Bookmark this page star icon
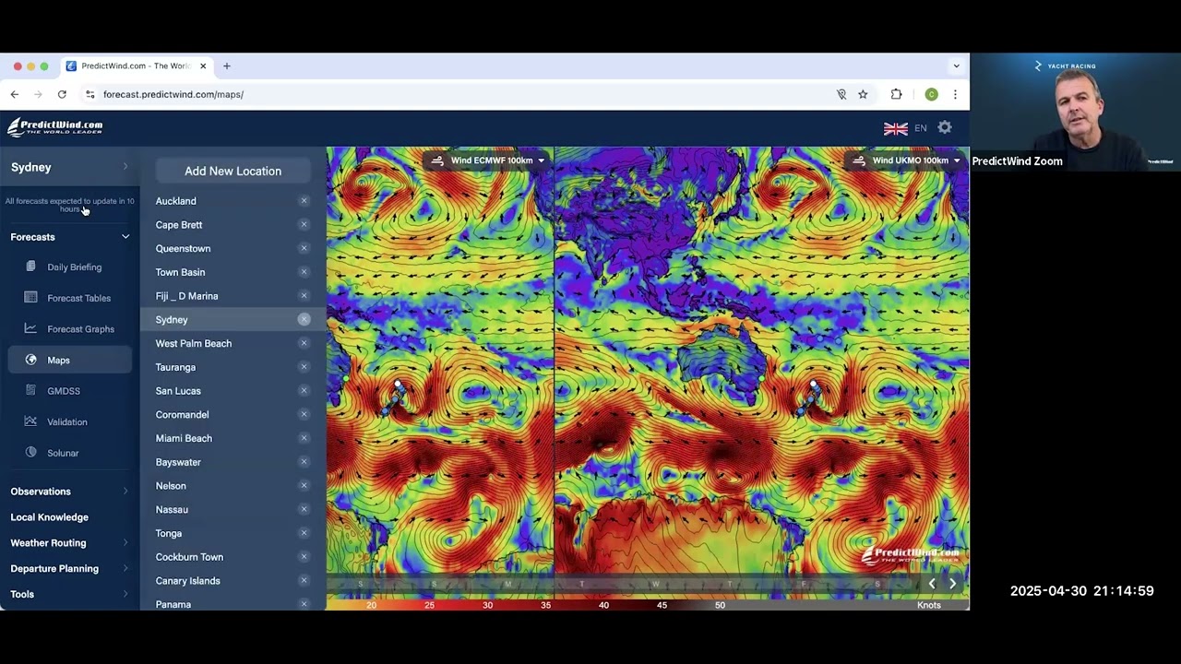The width and height of the screenshot is (1181, 664). [863, 94]
